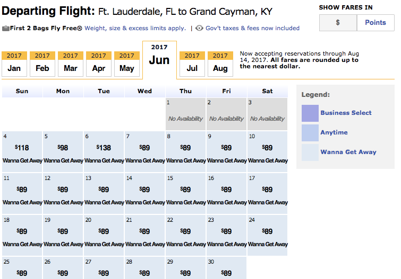Open the Jul 2017 month tab
This screenshot has width=401, height=279.
tap(192, 64)
